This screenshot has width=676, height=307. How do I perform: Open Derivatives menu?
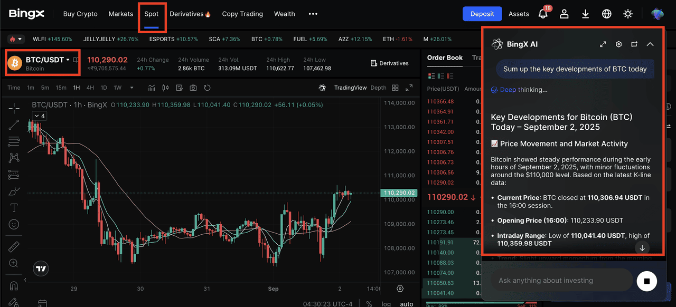click(190, 14)
